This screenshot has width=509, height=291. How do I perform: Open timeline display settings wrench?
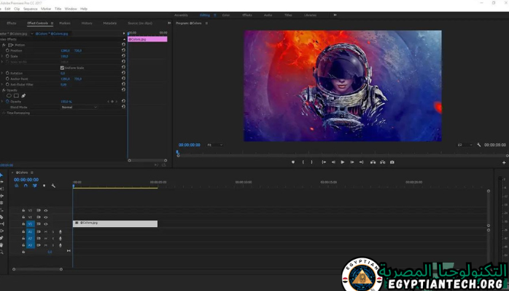click(x=53, y=186)
